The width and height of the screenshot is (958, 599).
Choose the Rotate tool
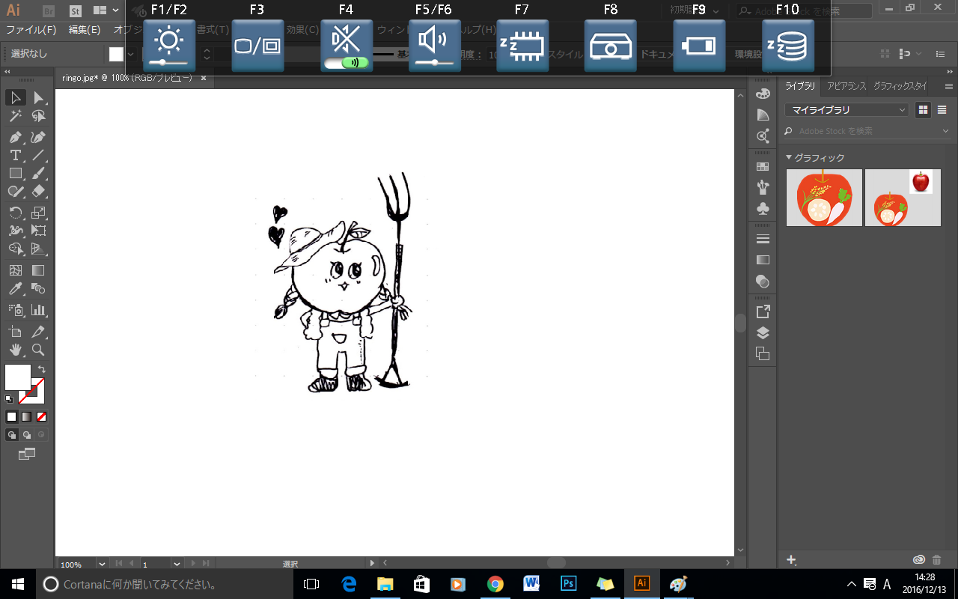pyautogui.click(x=15, y=213)
